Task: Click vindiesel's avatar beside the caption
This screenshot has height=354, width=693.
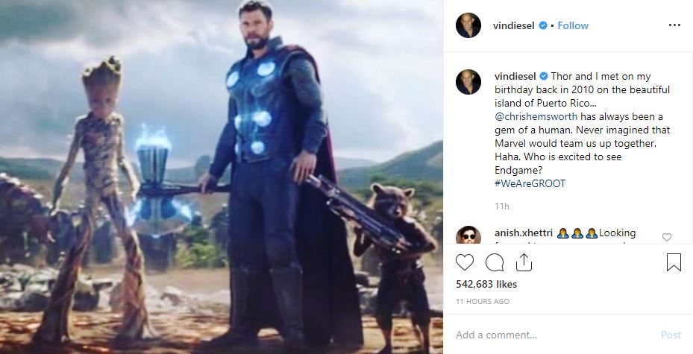Action: point(468,82)
